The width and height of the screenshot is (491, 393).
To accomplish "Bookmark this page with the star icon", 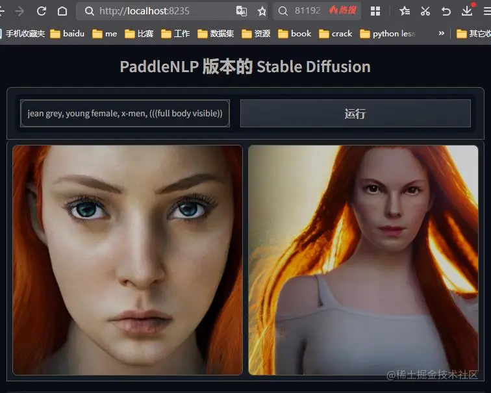I will coord(262,11).
